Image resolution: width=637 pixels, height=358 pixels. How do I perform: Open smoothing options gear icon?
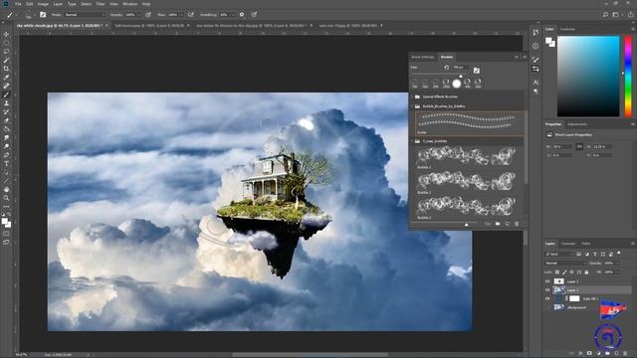pyautogui.click(x=242, y=15)
